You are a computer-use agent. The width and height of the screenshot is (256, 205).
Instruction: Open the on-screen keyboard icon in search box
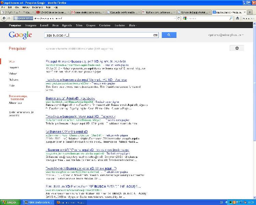pos(155,35)
